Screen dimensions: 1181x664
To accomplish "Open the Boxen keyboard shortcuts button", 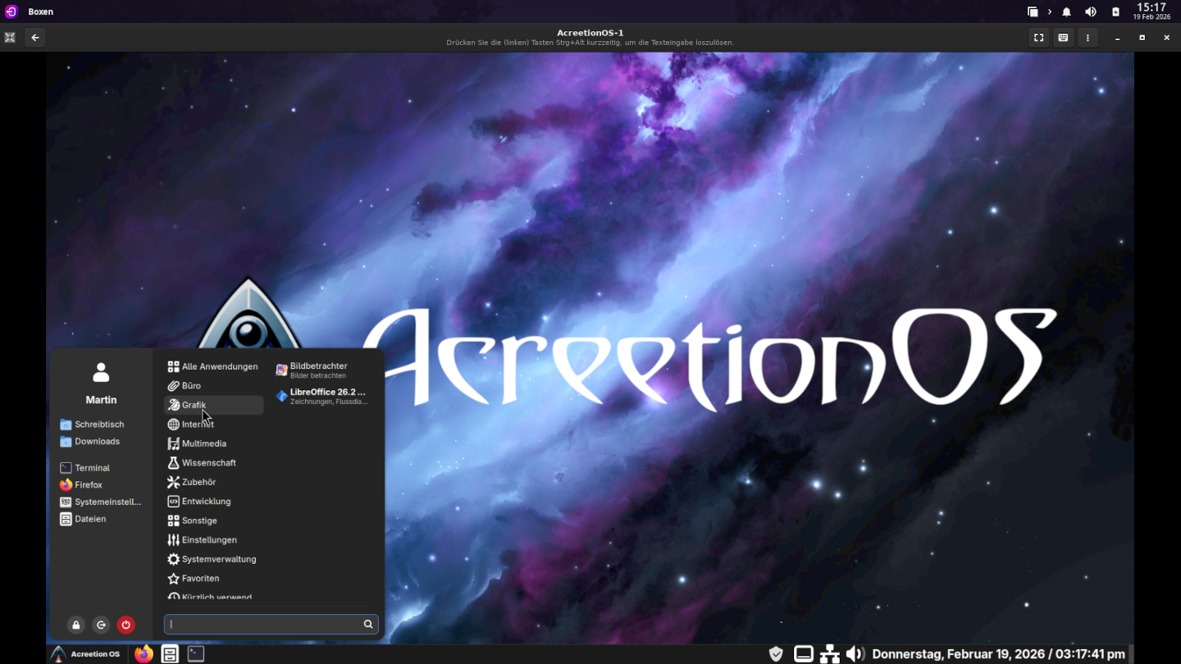I will [1063, 37].
